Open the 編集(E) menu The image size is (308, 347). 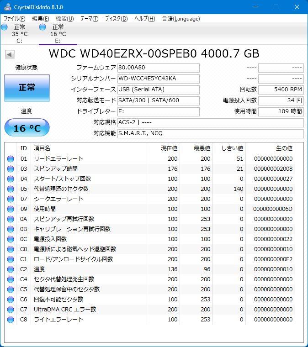pos(41,19)
